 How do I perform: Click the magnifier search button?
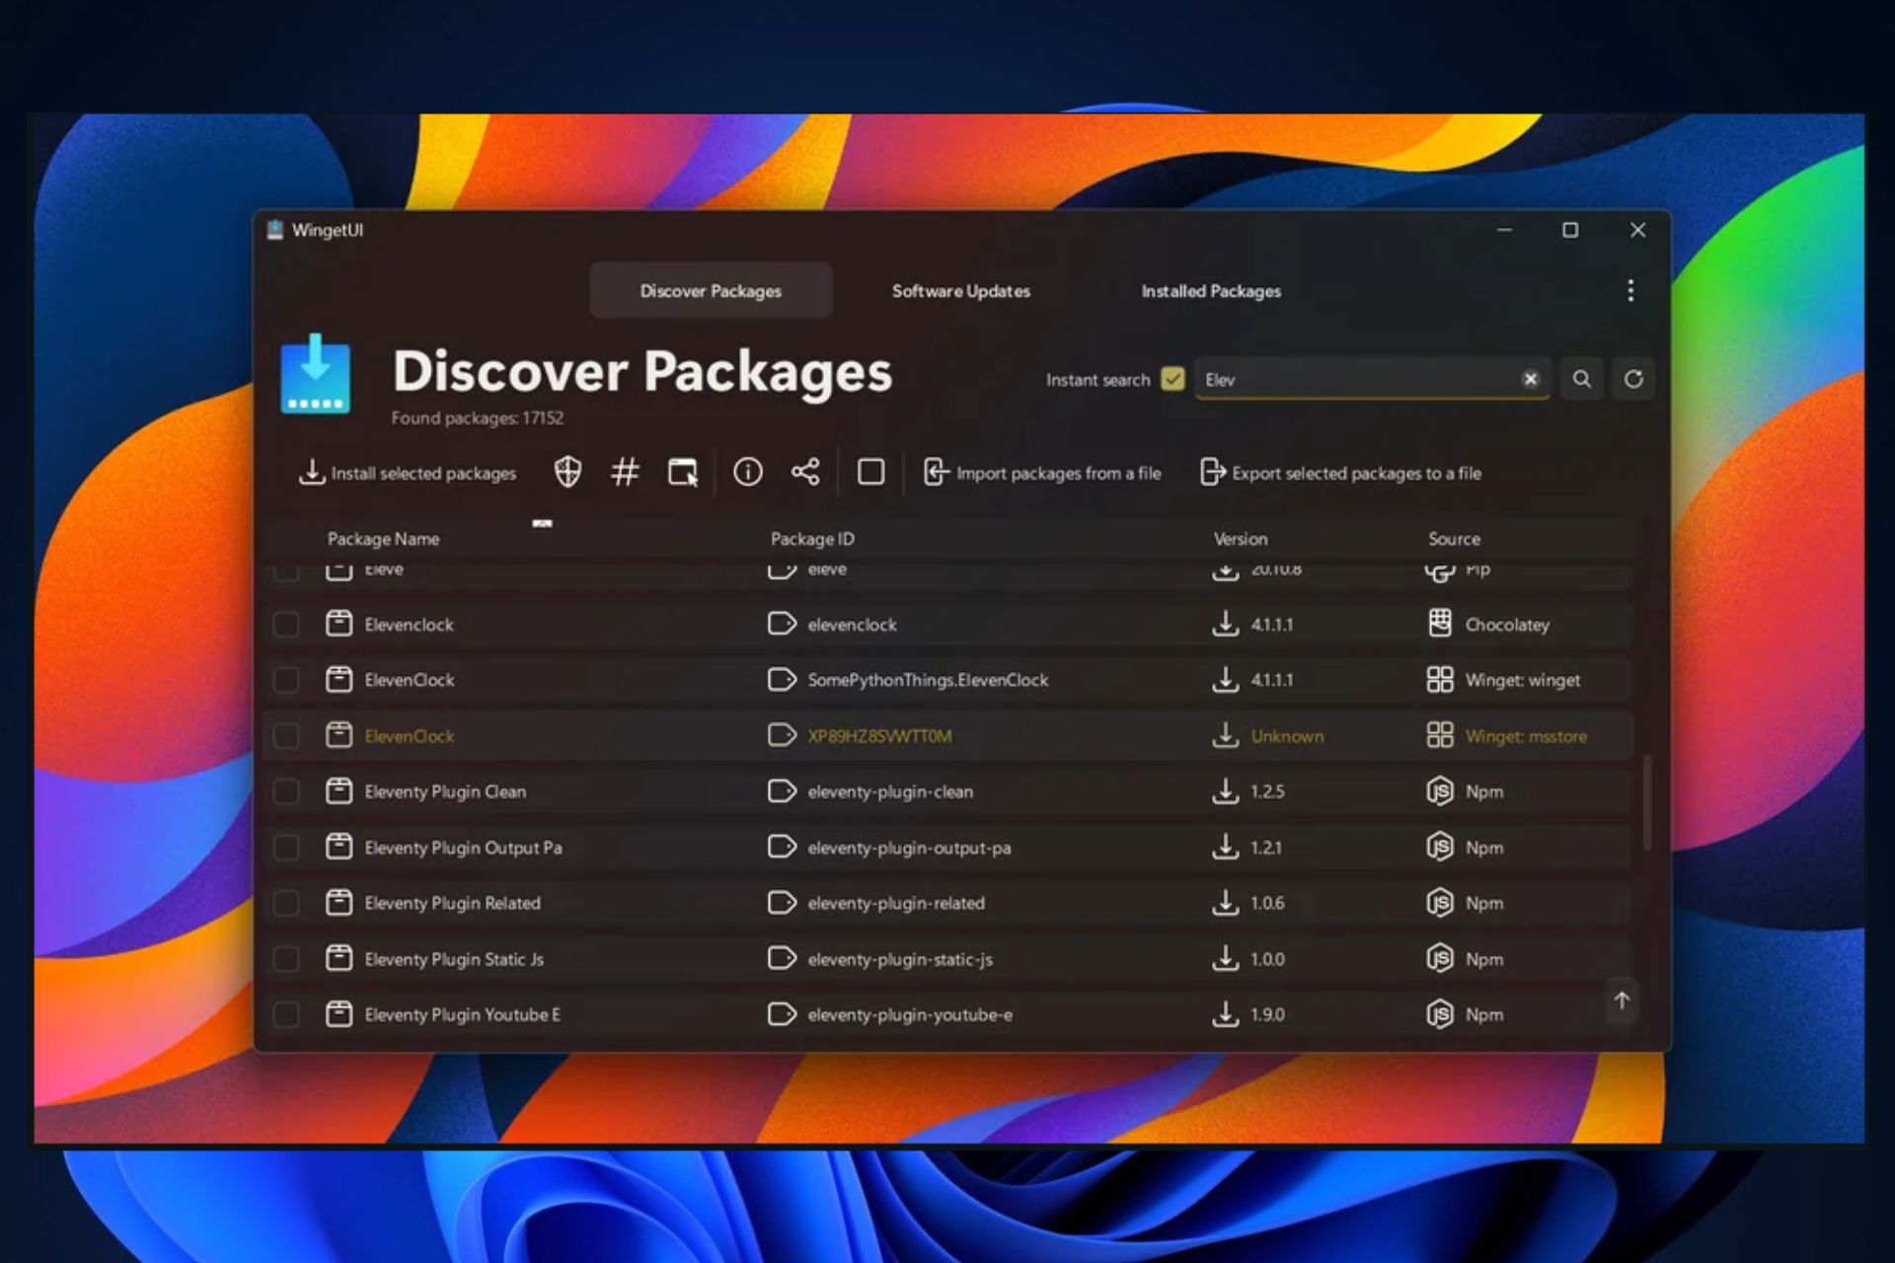point(1581,379)
